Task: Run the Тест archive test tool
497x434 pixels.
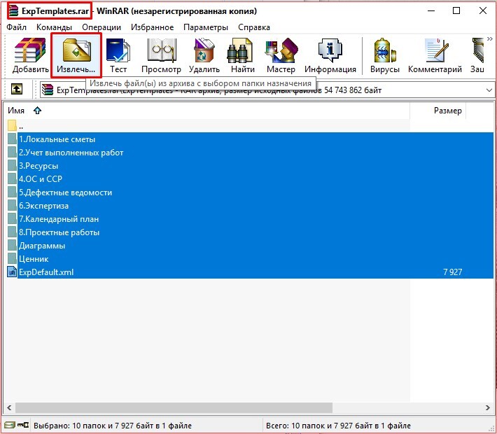Action: click(118, 55)
